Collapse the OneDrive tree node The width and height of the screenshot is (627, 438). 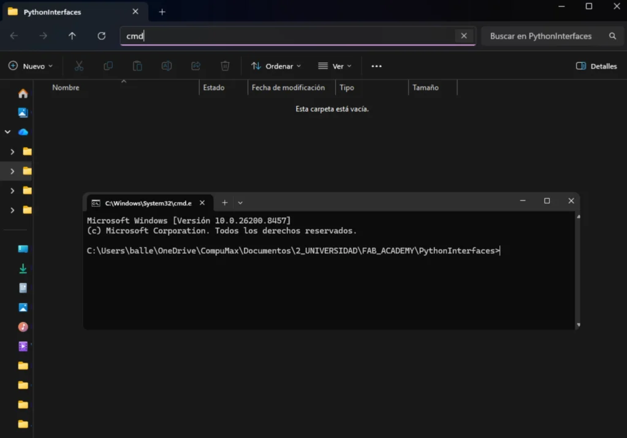point(7,132)
